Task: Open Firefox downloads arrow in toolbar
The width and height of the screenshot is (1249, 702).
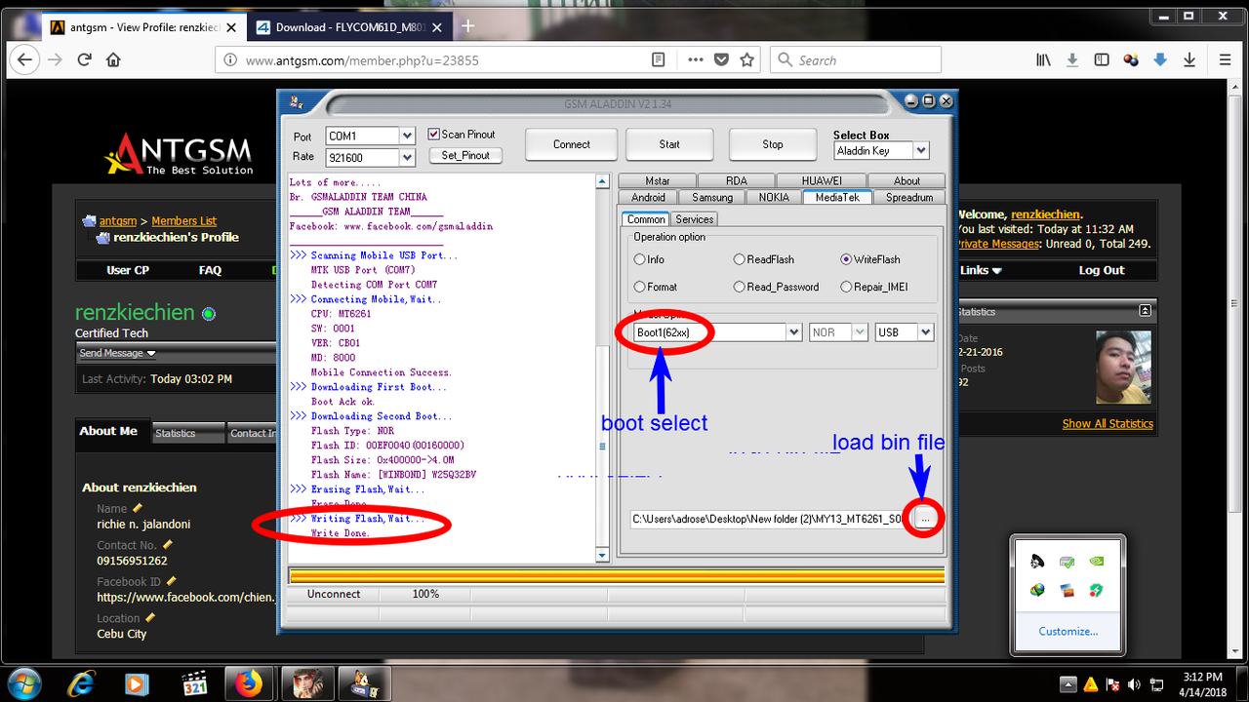Action: tap(1072, 59)
